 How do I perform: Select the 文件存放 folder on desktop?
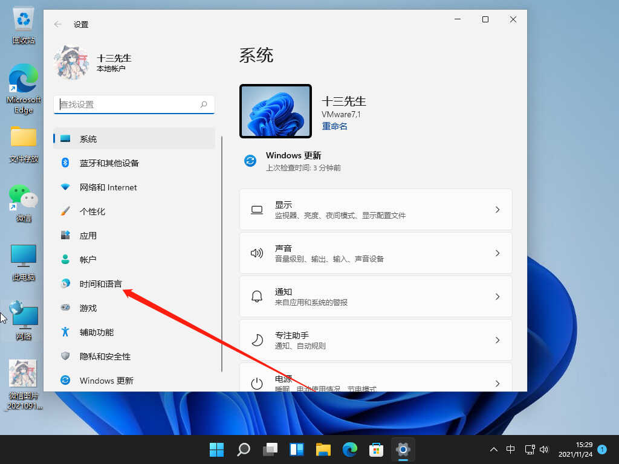(24, 144)
